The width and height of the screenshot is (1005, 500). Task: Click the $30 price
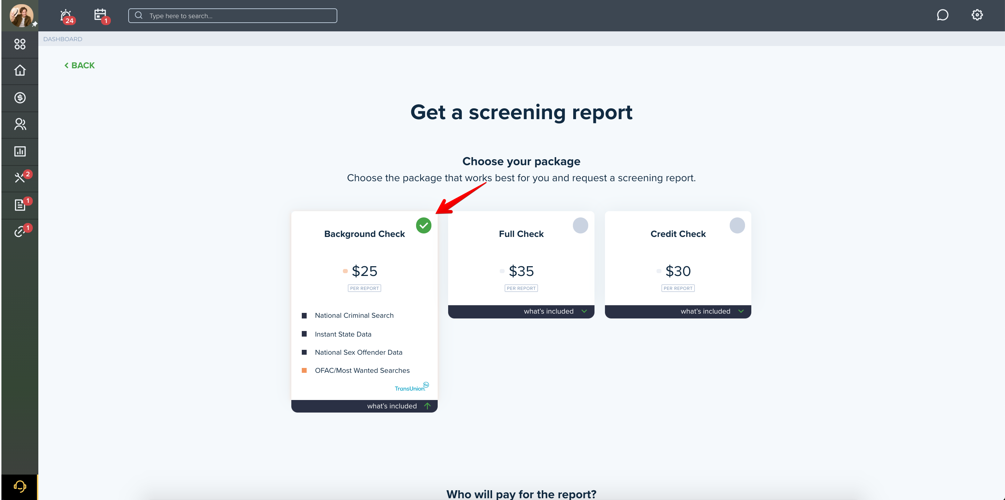(x=678, y=271)
